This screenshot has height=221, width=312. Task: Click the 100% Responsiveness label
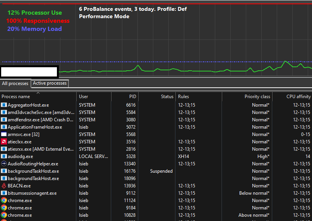click(38, 21)
